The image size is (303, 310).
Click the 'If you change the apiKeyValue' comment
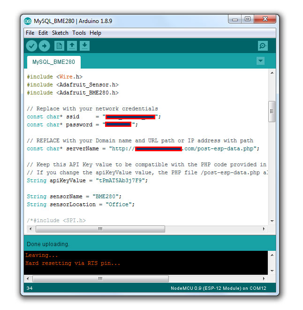click(x=147, y=172)
